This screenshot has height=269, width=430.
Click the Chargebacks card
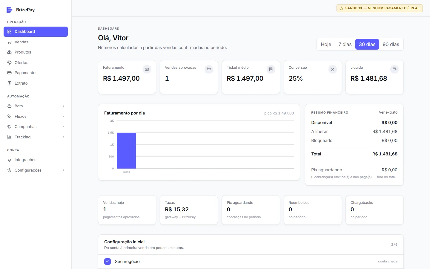point(374,210)
